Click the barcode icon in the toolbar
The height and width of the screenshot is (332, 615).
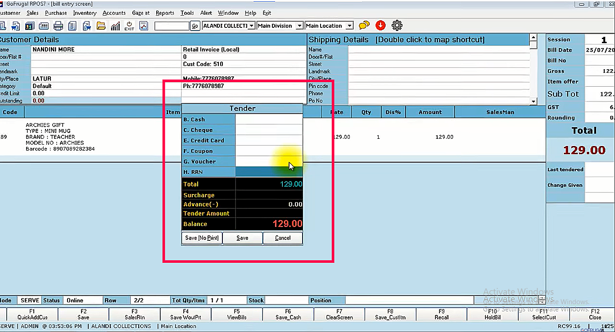(44, 26)
